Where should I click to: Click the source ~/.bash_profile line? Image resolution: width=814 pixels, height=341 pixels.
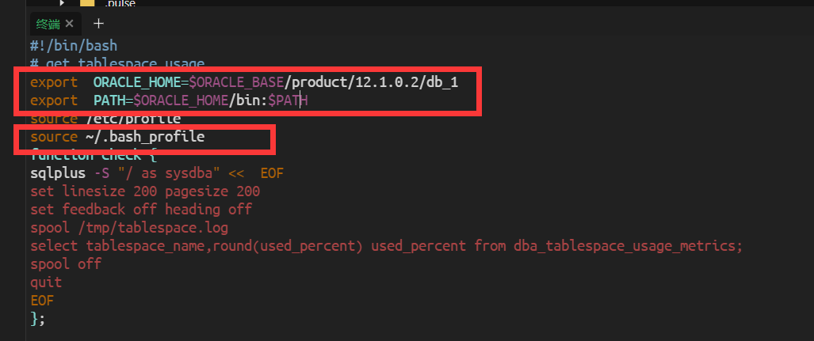coord(117,137)
